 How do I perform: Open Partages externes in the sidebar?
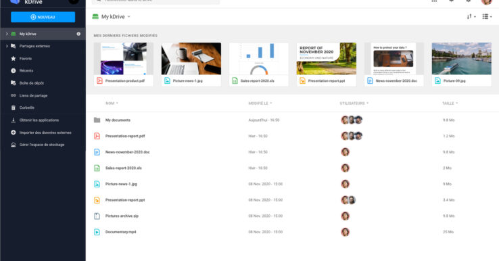click(x=34, y=46)
